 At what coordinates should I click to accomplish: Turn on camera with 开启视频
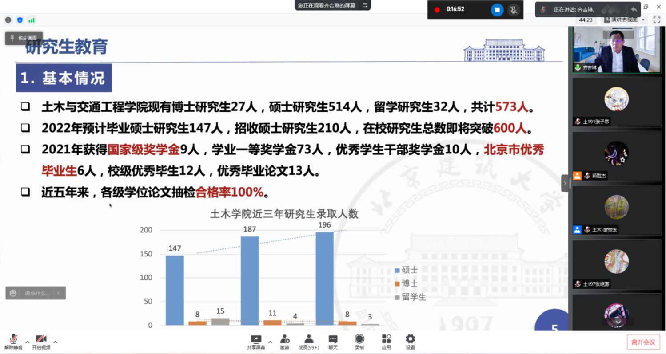(x=41, y=342)
